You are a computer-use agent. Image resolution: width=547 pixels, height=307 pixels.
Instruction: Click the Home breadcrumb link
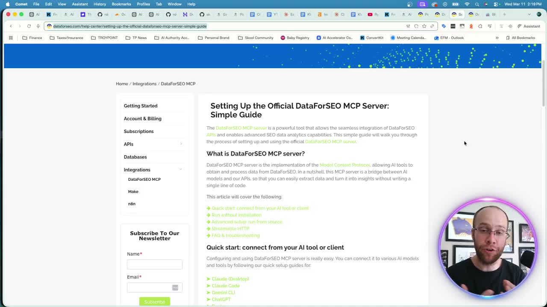point(122,84)
